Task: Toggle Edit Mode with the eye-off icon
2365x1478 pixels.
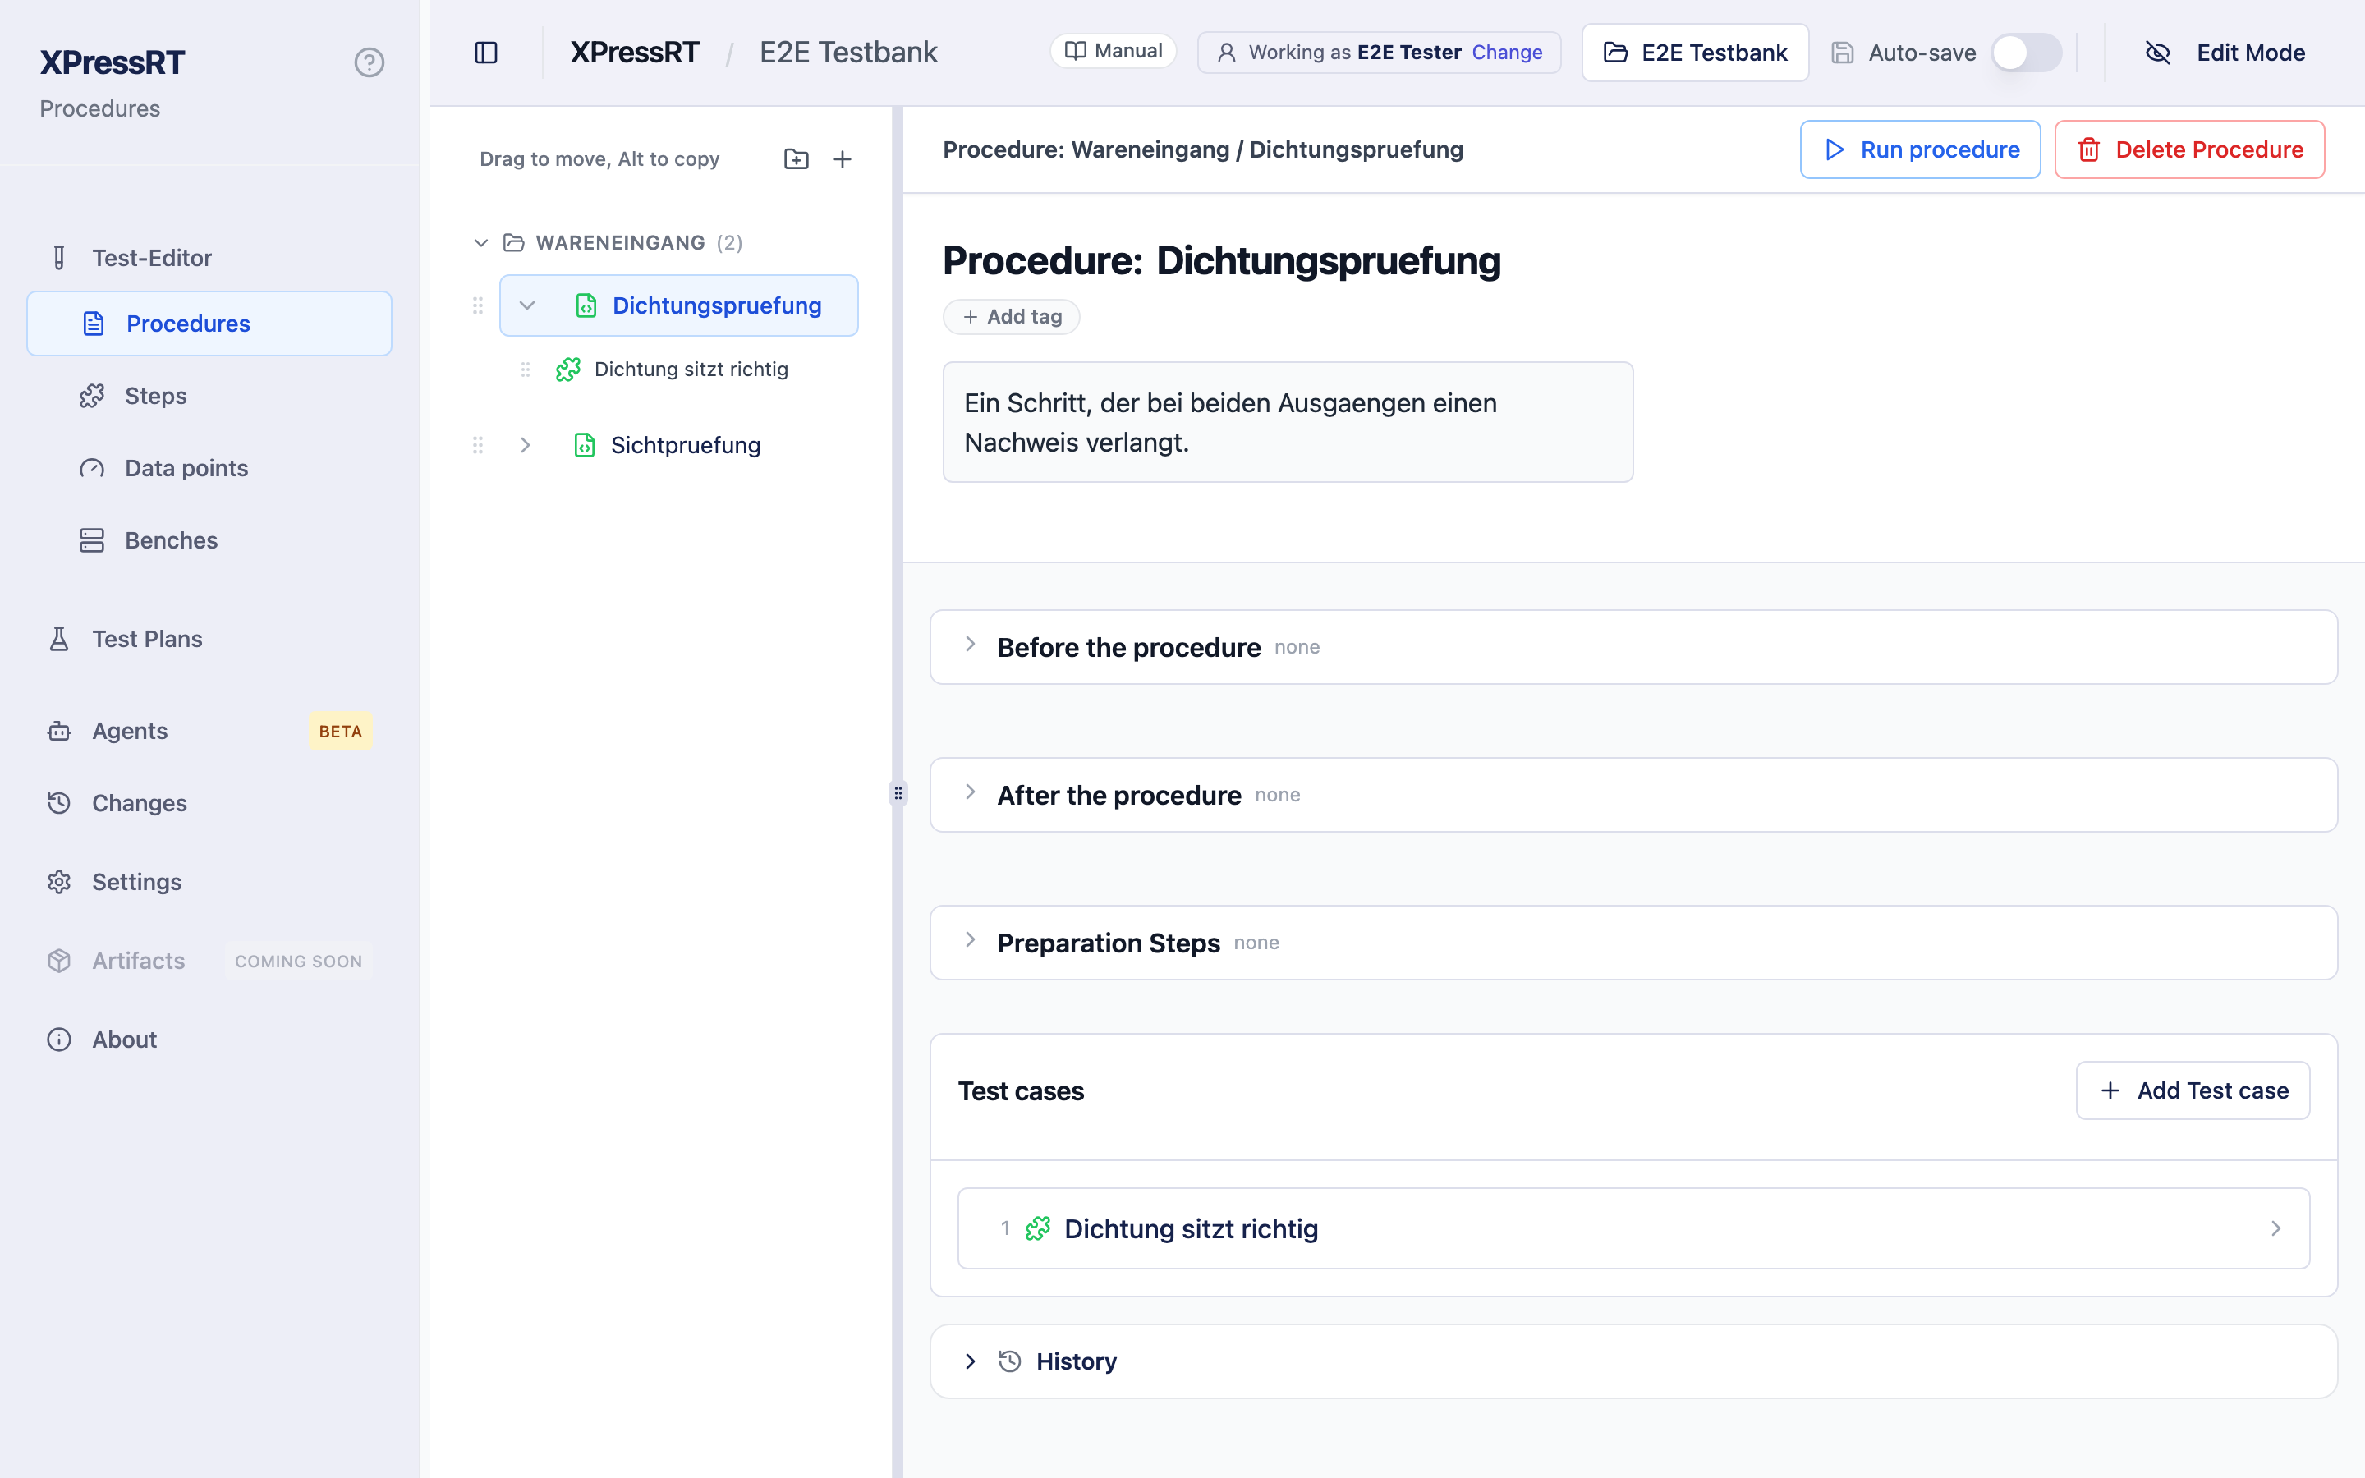Action: 2158,53
